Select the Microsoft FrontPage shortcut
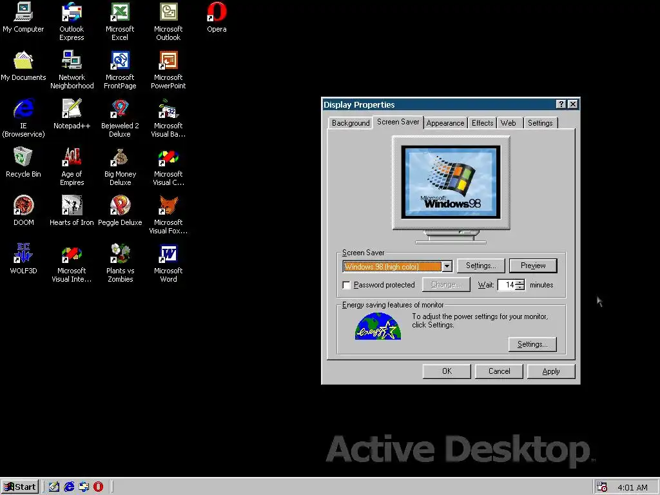The image size is (660, 495). pyautogui.click(x=120, y=70)
